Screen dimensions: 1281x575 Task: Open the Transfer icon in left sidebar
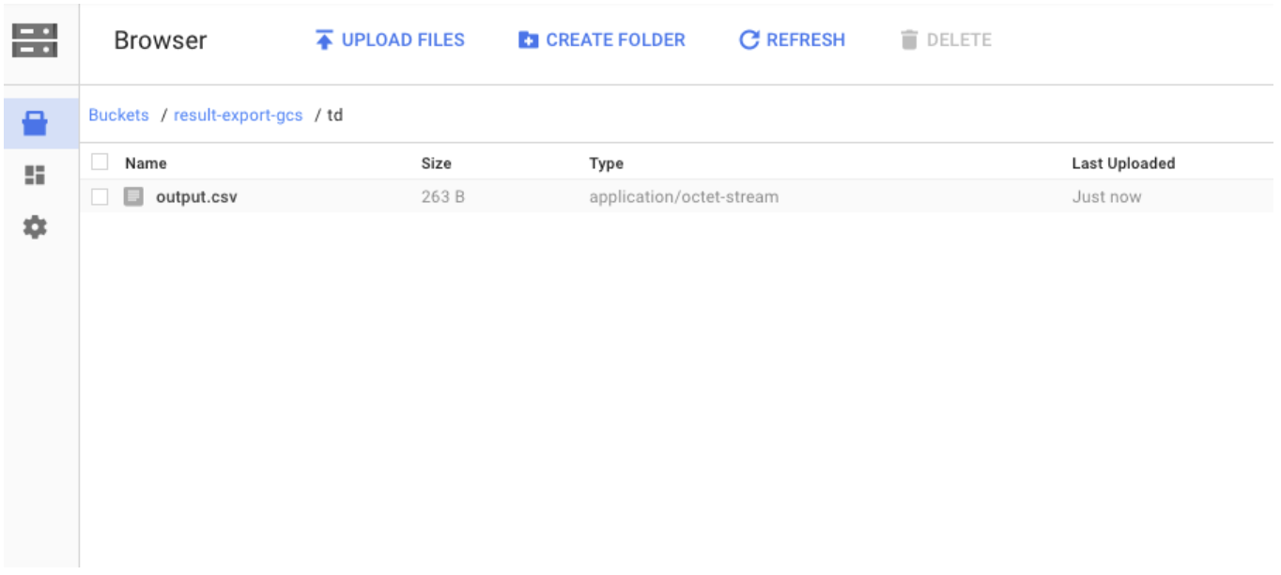(x=35, y=176)
